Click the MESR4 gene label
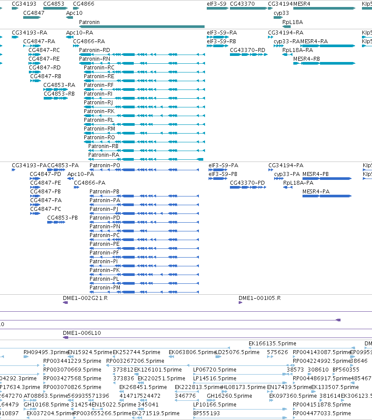The height and width of the screenshot is (420, 372). 302,4
